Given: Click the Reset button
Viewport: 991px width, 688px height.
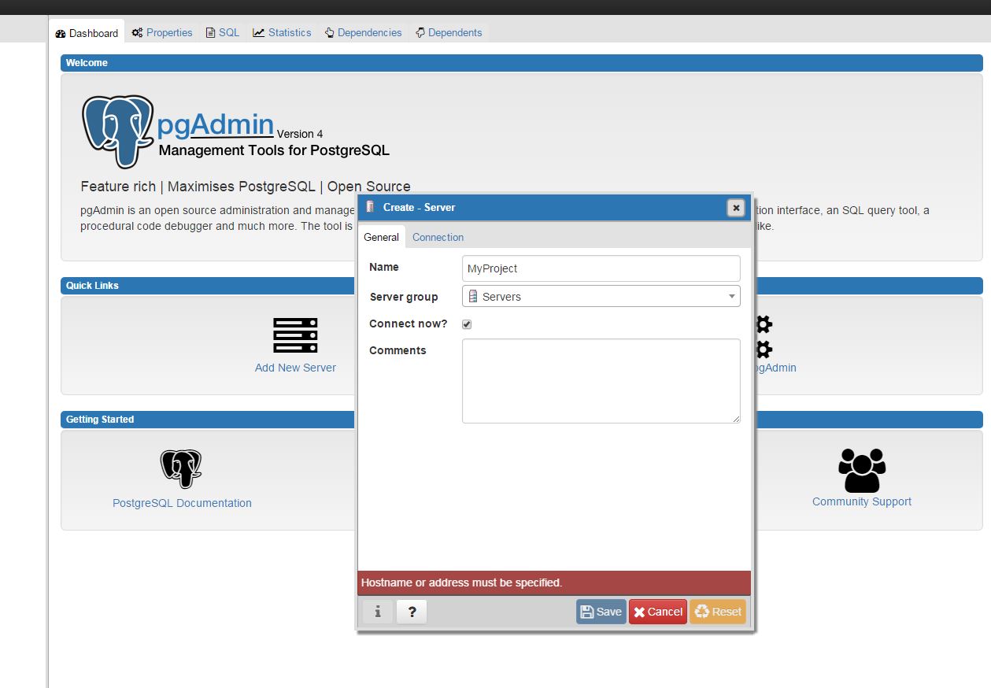Looking at the screenshot, I should pos(718,612).
